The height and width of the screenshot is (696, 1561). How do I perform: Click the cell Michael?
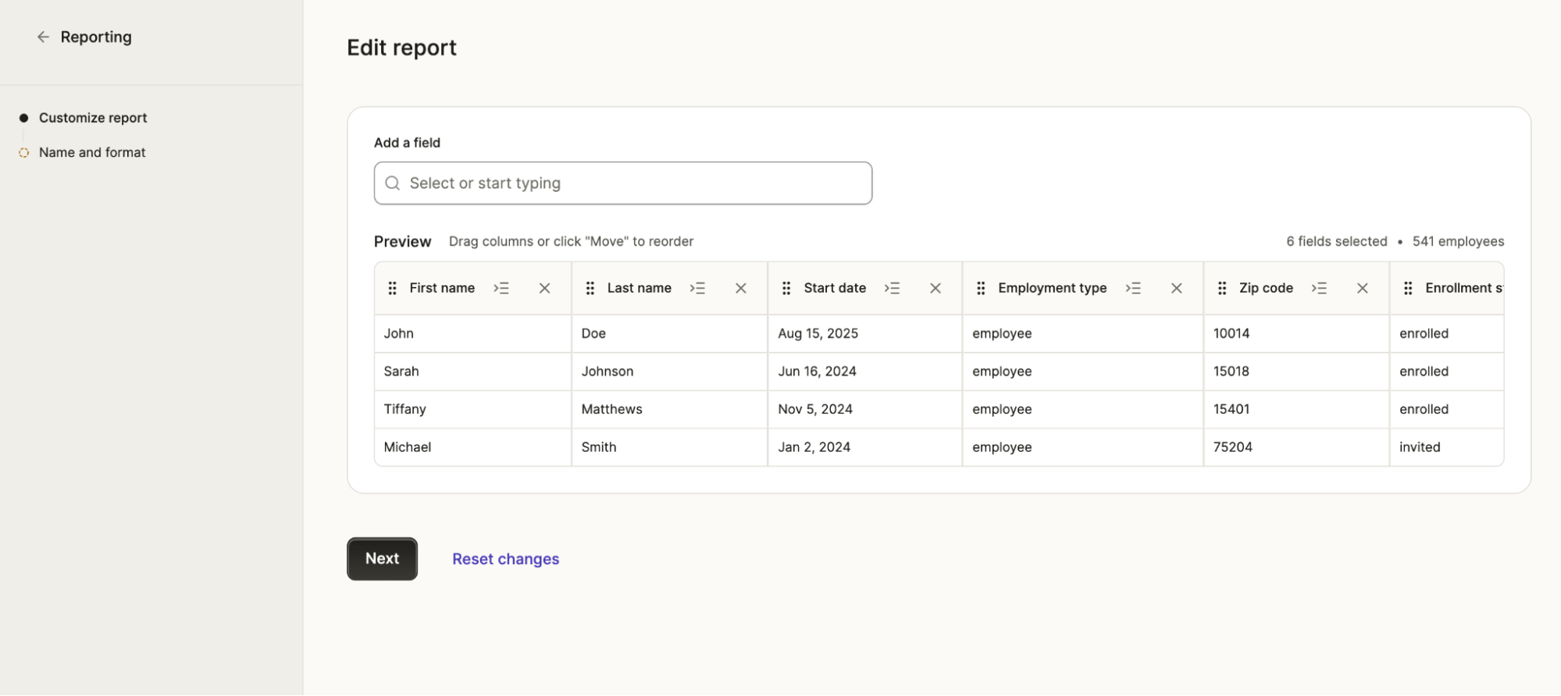point(473,447)
